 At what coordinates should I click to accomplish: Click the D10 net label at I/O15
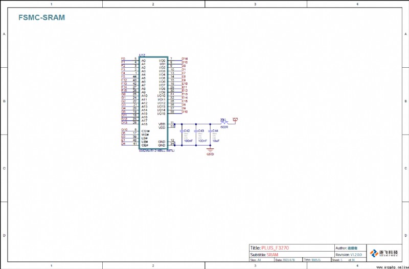[x=185, y=112]
